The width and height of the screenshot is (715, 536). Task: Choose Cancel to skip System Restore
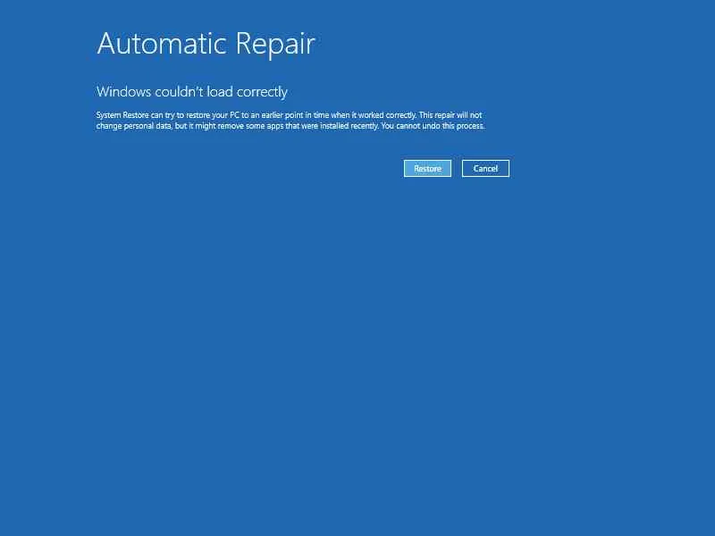485,168
